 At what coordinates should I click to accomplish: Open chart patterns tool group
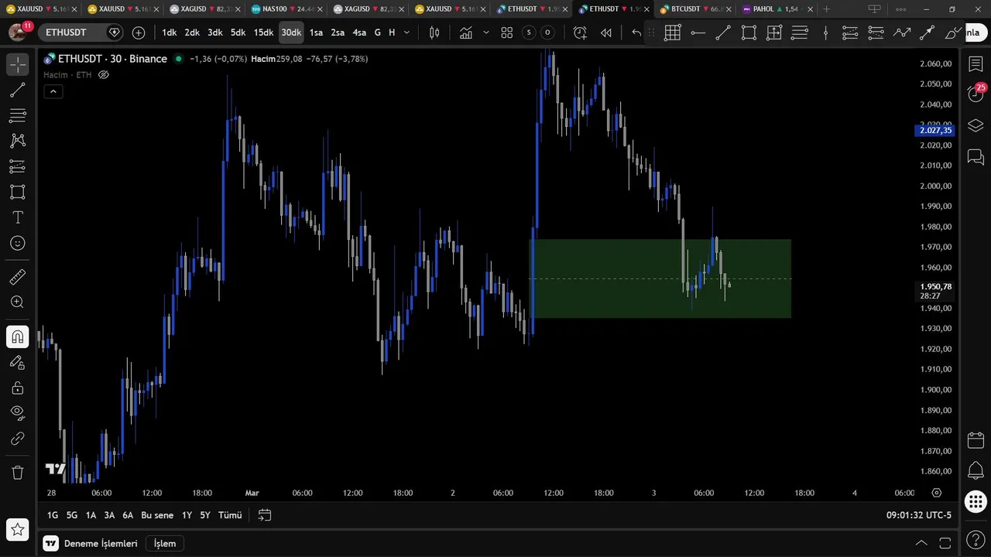tap(17, 141)
